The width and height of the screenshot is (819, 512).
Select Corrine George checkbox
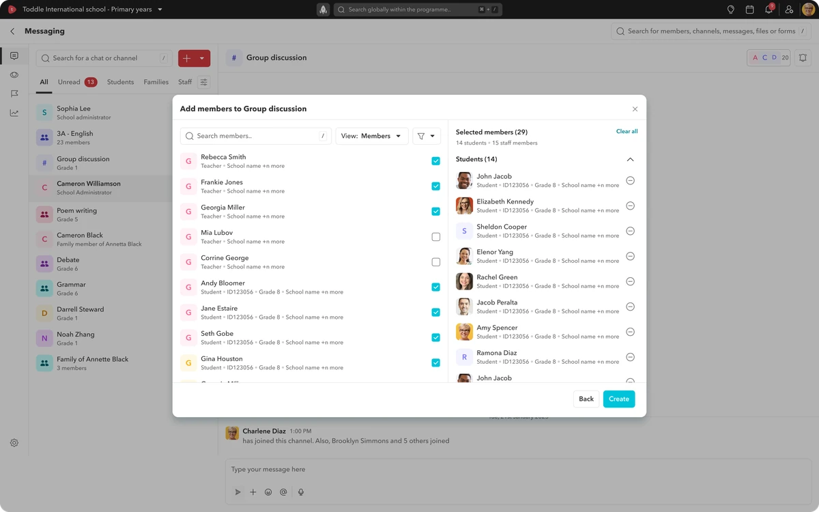pyautogui.click(x=435, y=262)
